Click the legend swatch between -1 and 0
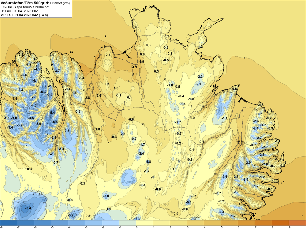Screen dimensions: 306x229 pos(127,223)
